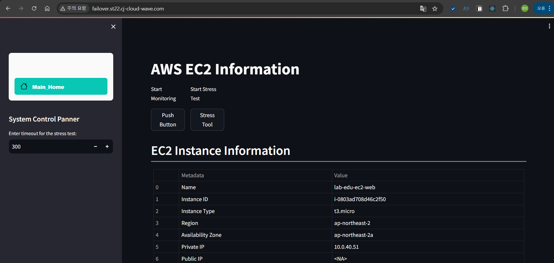Click the Instance Type metadata cell

pyautogui.click(x=255, y=211)
